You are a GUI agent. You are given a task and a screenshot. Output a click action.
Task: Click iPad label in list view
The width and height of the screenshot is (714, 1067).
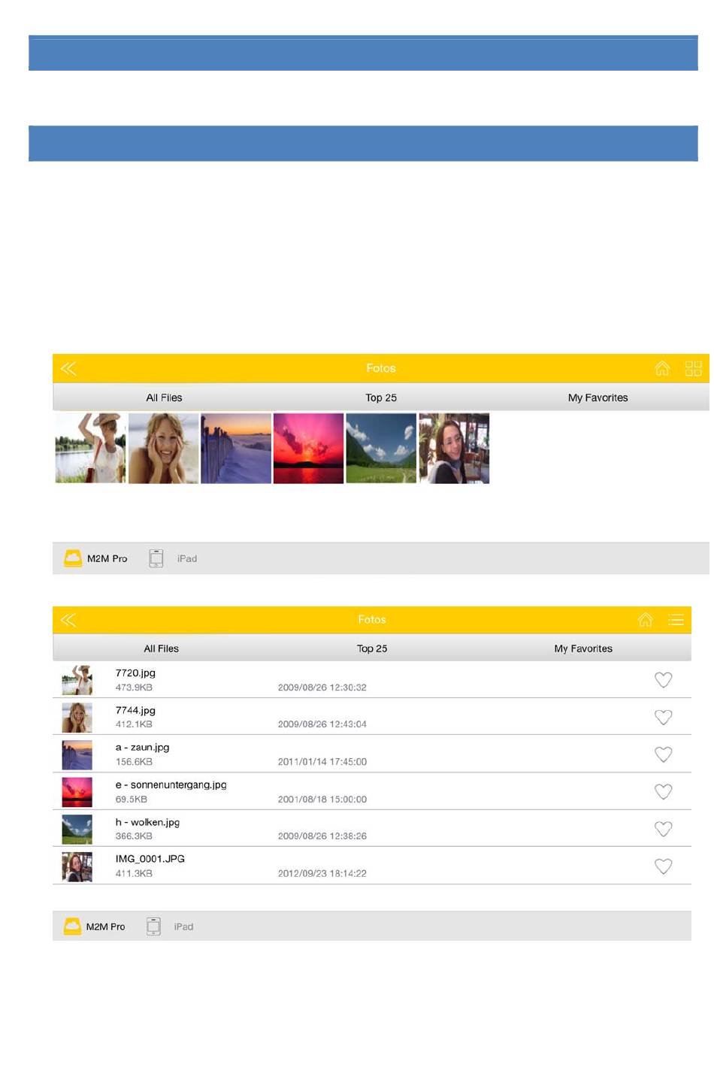(183, 926)
